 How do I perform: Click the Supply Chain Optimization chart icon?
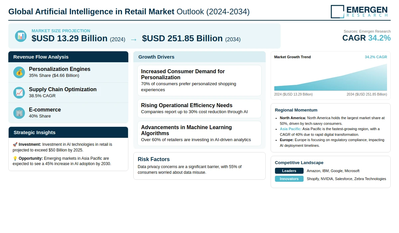[x=19, y=93]
